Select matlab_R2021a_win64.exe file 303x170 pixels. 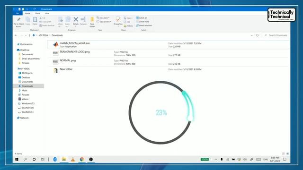click(x=168, y=45)
